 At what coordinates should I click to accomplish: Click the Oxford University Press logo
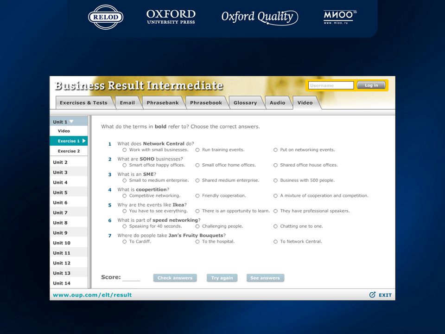click(x=171, y=17)
